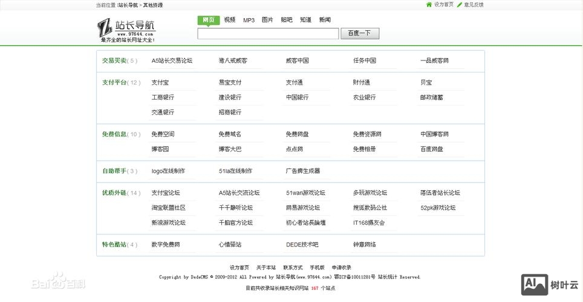Open 农业银行 link
The height and width of the screenshot is (302, 583).
coord(364,97)
